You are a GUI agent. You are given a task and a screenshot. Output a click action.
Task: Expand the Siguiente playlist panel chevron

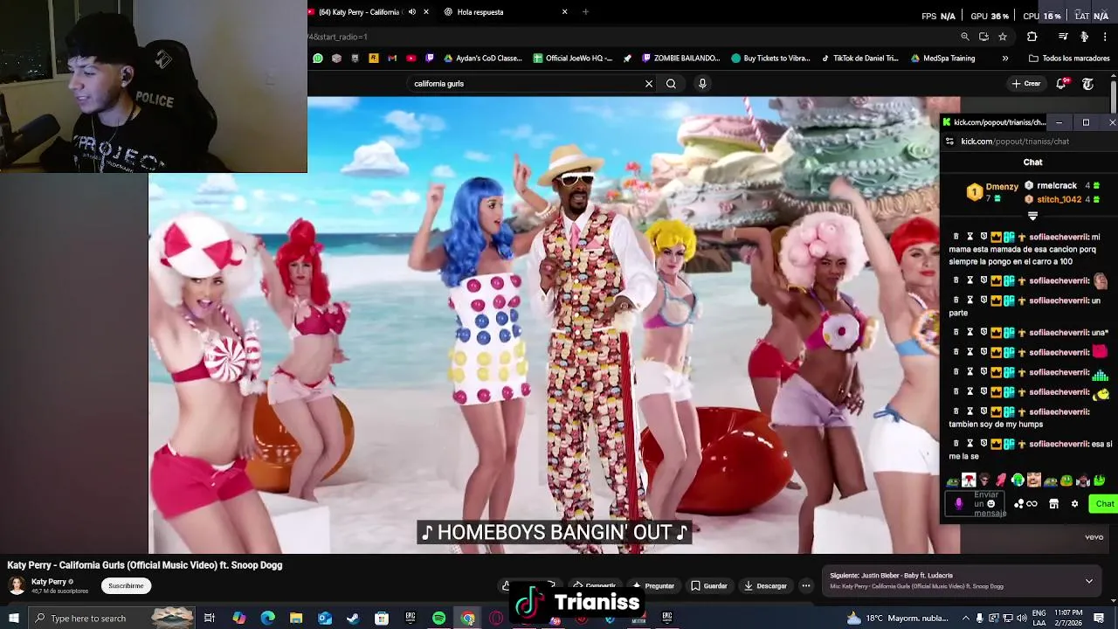tap(1089, 581)
